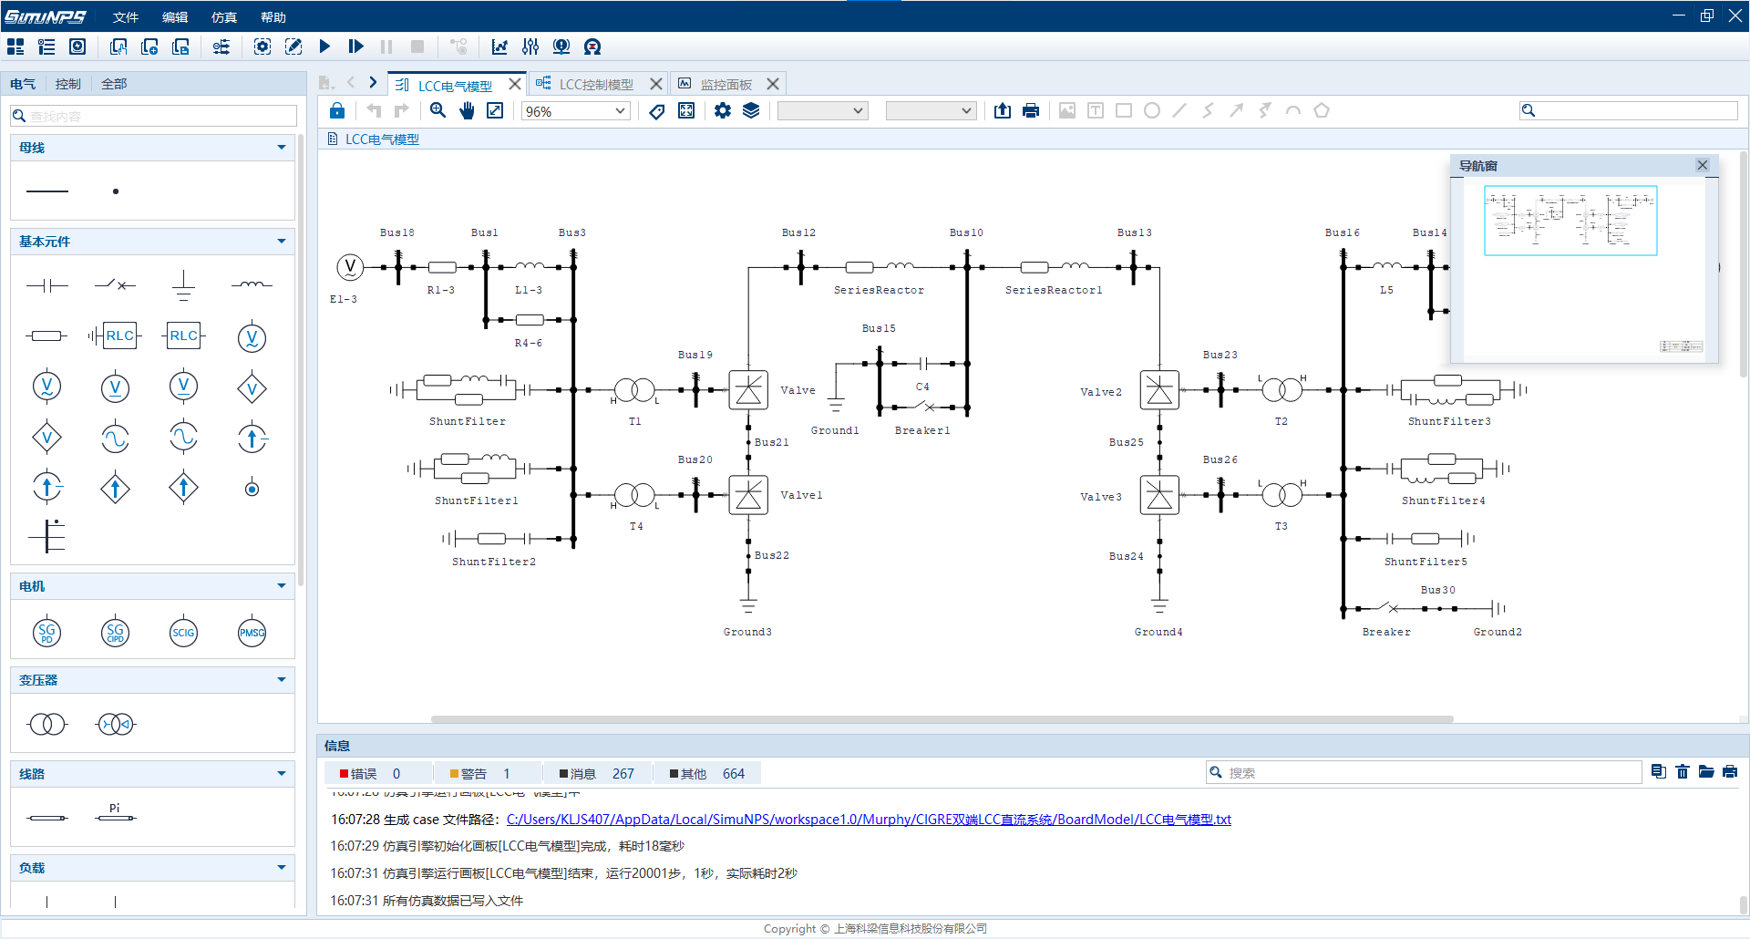The height and width of the screenshot is (939, 1750).
Task: Click the LCC电气模型 breadcrumb label
Action: pos(382,139)
